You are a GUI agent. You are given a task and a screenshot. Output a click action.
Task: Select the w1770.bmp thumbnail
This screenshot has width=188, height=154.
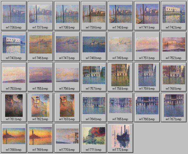pyautogui.click(x=67, y=136)
